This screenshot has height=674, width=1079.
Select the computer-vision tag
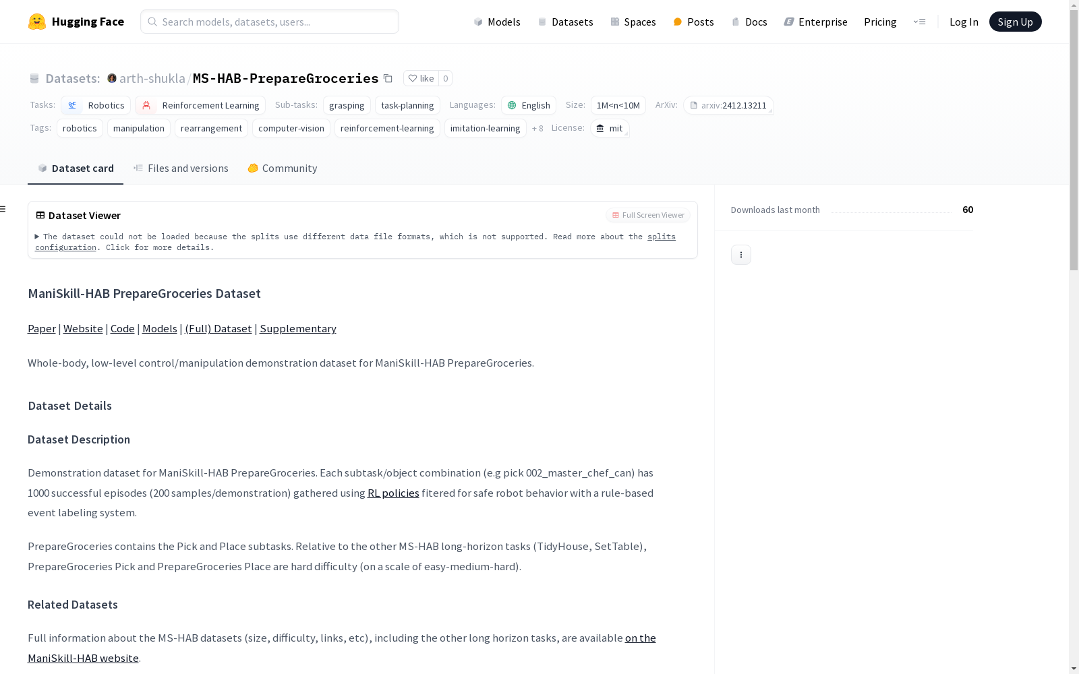click(x=291, y=128)
